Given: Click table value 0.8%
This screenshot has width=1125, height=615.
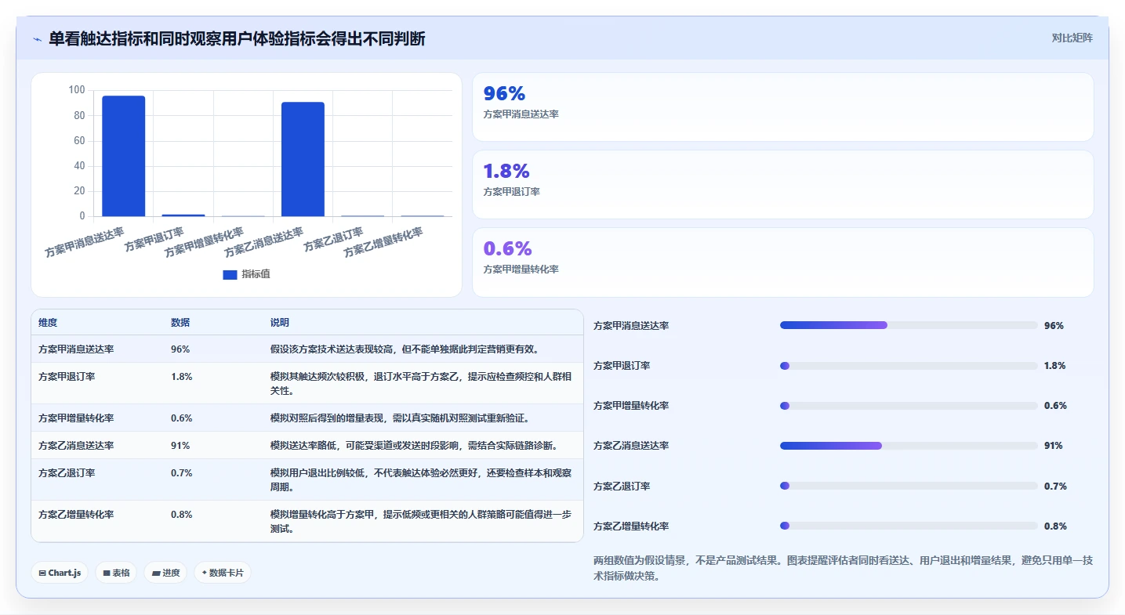Looking at the screenshot, I should coord(182,515).
